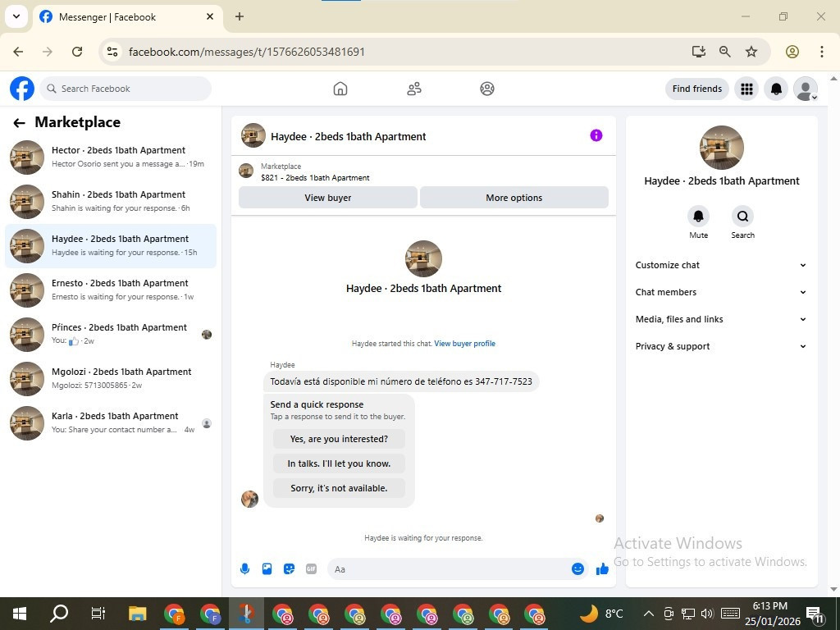Click the back arrow next to Marketplace
This screenshot has width=840, height=630.
click(x=20, y=123)
